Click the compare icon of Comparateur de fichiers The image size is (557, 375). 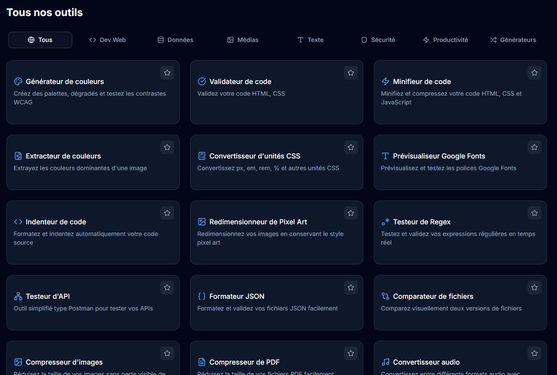pos(385,296)
